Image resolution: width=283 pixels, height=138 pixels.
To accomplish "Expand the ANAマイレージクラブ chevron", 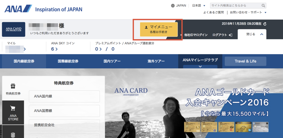I will [x=200, y=66].
